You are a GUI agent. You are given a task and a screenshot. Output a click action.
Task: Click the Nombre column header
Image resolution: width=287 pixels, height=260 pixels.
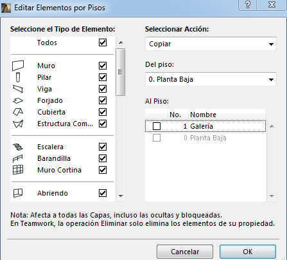(227, 115)
